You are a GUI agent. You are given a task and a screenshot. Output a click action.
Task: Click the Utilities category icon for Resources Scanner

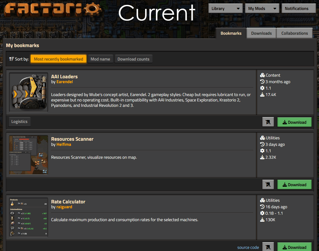pos(262,138)
